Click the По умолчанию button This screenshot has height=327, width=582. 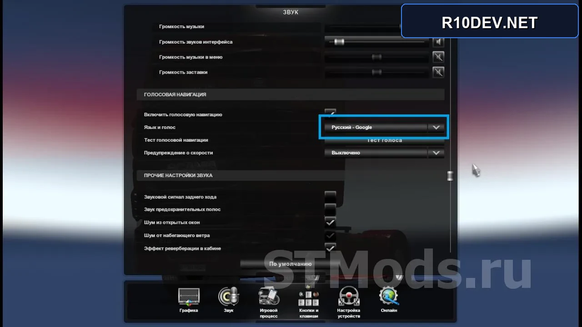[x=290, y=264]
